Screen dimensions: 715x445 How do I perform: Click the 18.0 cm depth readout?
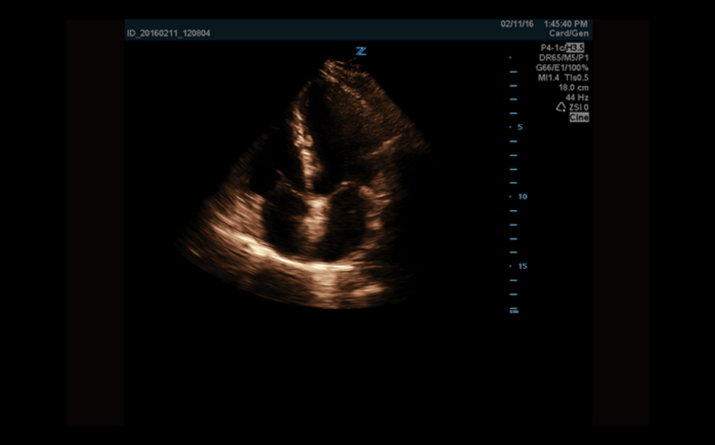tap(574, 87)
